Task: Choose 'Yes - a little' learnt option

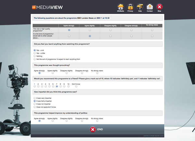Action: pyautogui.click(x=34, y=53)
